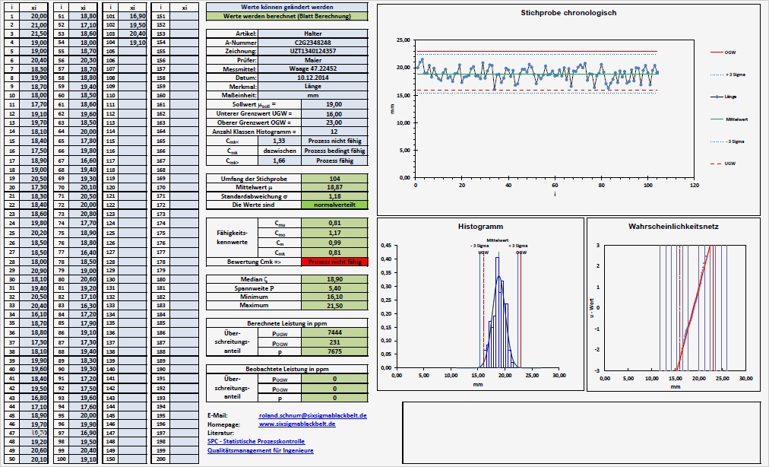Select the 'Beobachtete Leistung in ppm' header
Screen dimensions: 769x467
click(287, 369)
